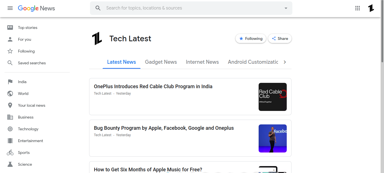Open Saved searches
The height and width of the screenshot is (173, 384).
coord(32,63)
